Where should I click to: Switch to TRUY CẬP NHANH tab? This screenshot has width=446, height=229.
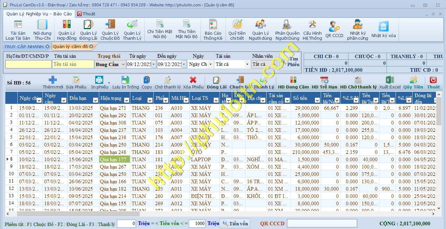click(24, 46)
